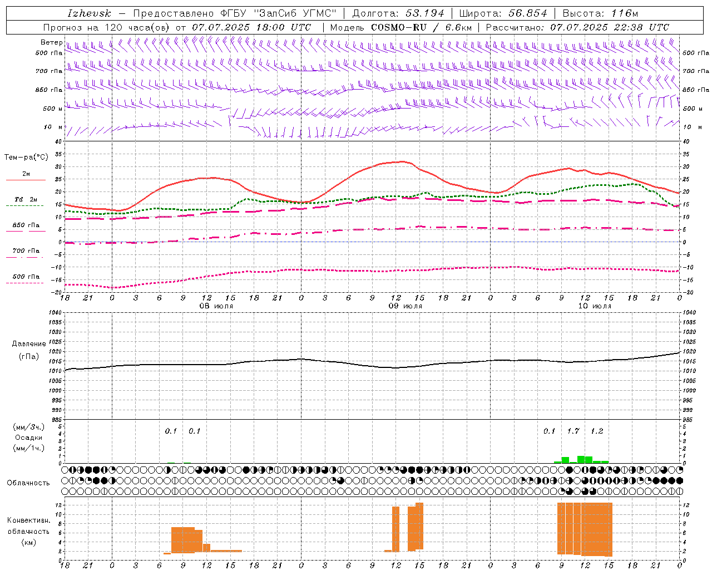Click the "Осадки" precipitation label
The height and width of the screenshot is (570, 712).
click(28, 438)
